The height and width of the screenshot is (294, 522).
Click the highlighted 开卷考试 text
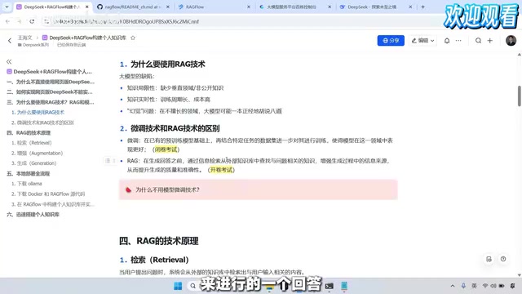pyautogui.click(x=221, y=170)
